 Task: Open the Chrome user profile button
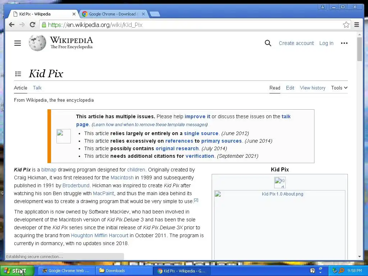tap(323, 7)
